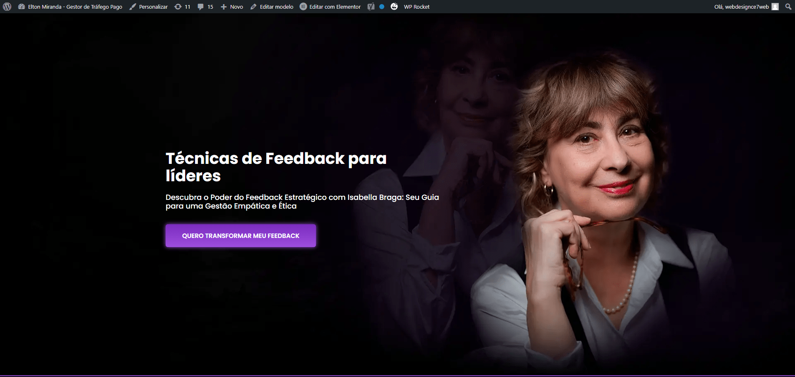795x377 pixels.
Task: Click the pencil icon of Editar modelo
Action: coord(253,7)
